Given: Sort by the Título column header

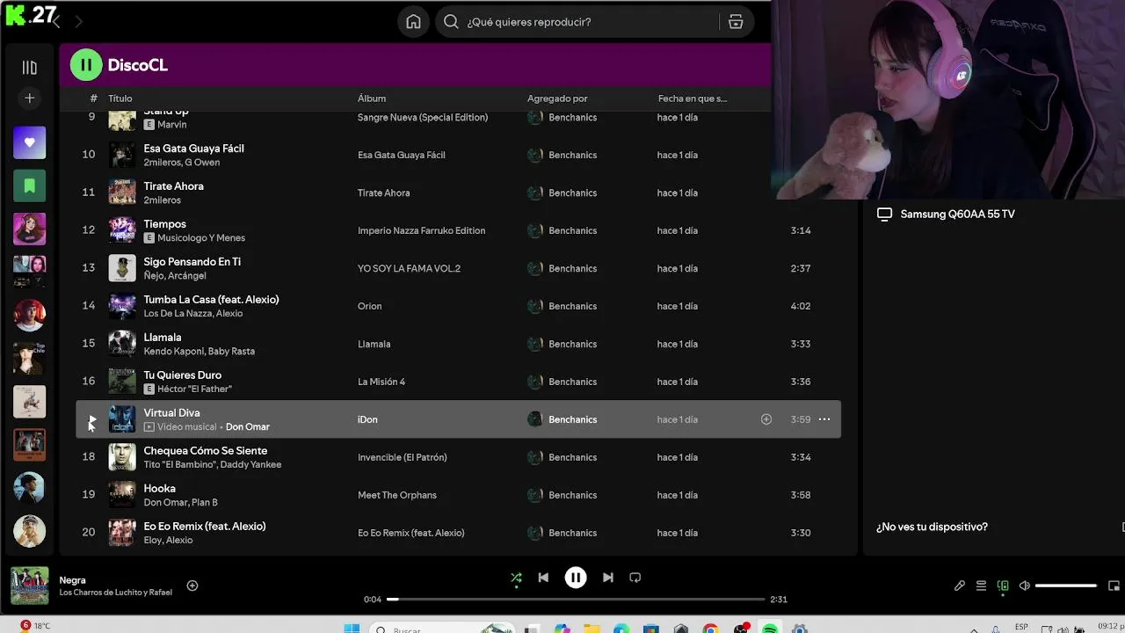Looking at the screenshot, I should tap(120, 98).
